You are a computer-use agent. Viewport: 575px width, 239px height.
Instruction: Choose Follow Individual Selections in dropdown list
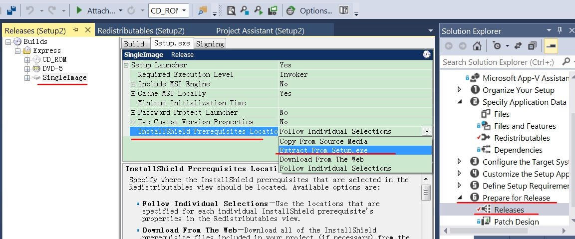355,168
